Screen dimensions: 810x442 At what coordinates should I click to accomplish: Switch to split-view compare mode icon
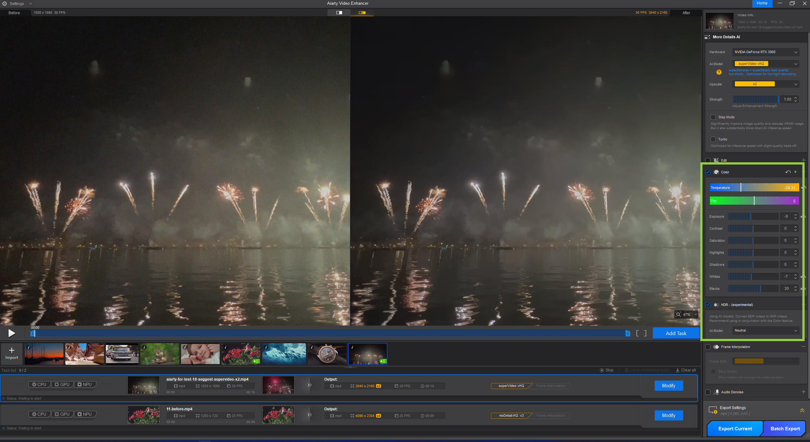coord(339,13)
